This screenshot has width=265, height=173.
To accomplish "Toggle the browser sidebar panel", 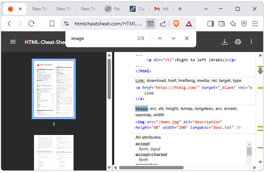I will pos(211,24).
